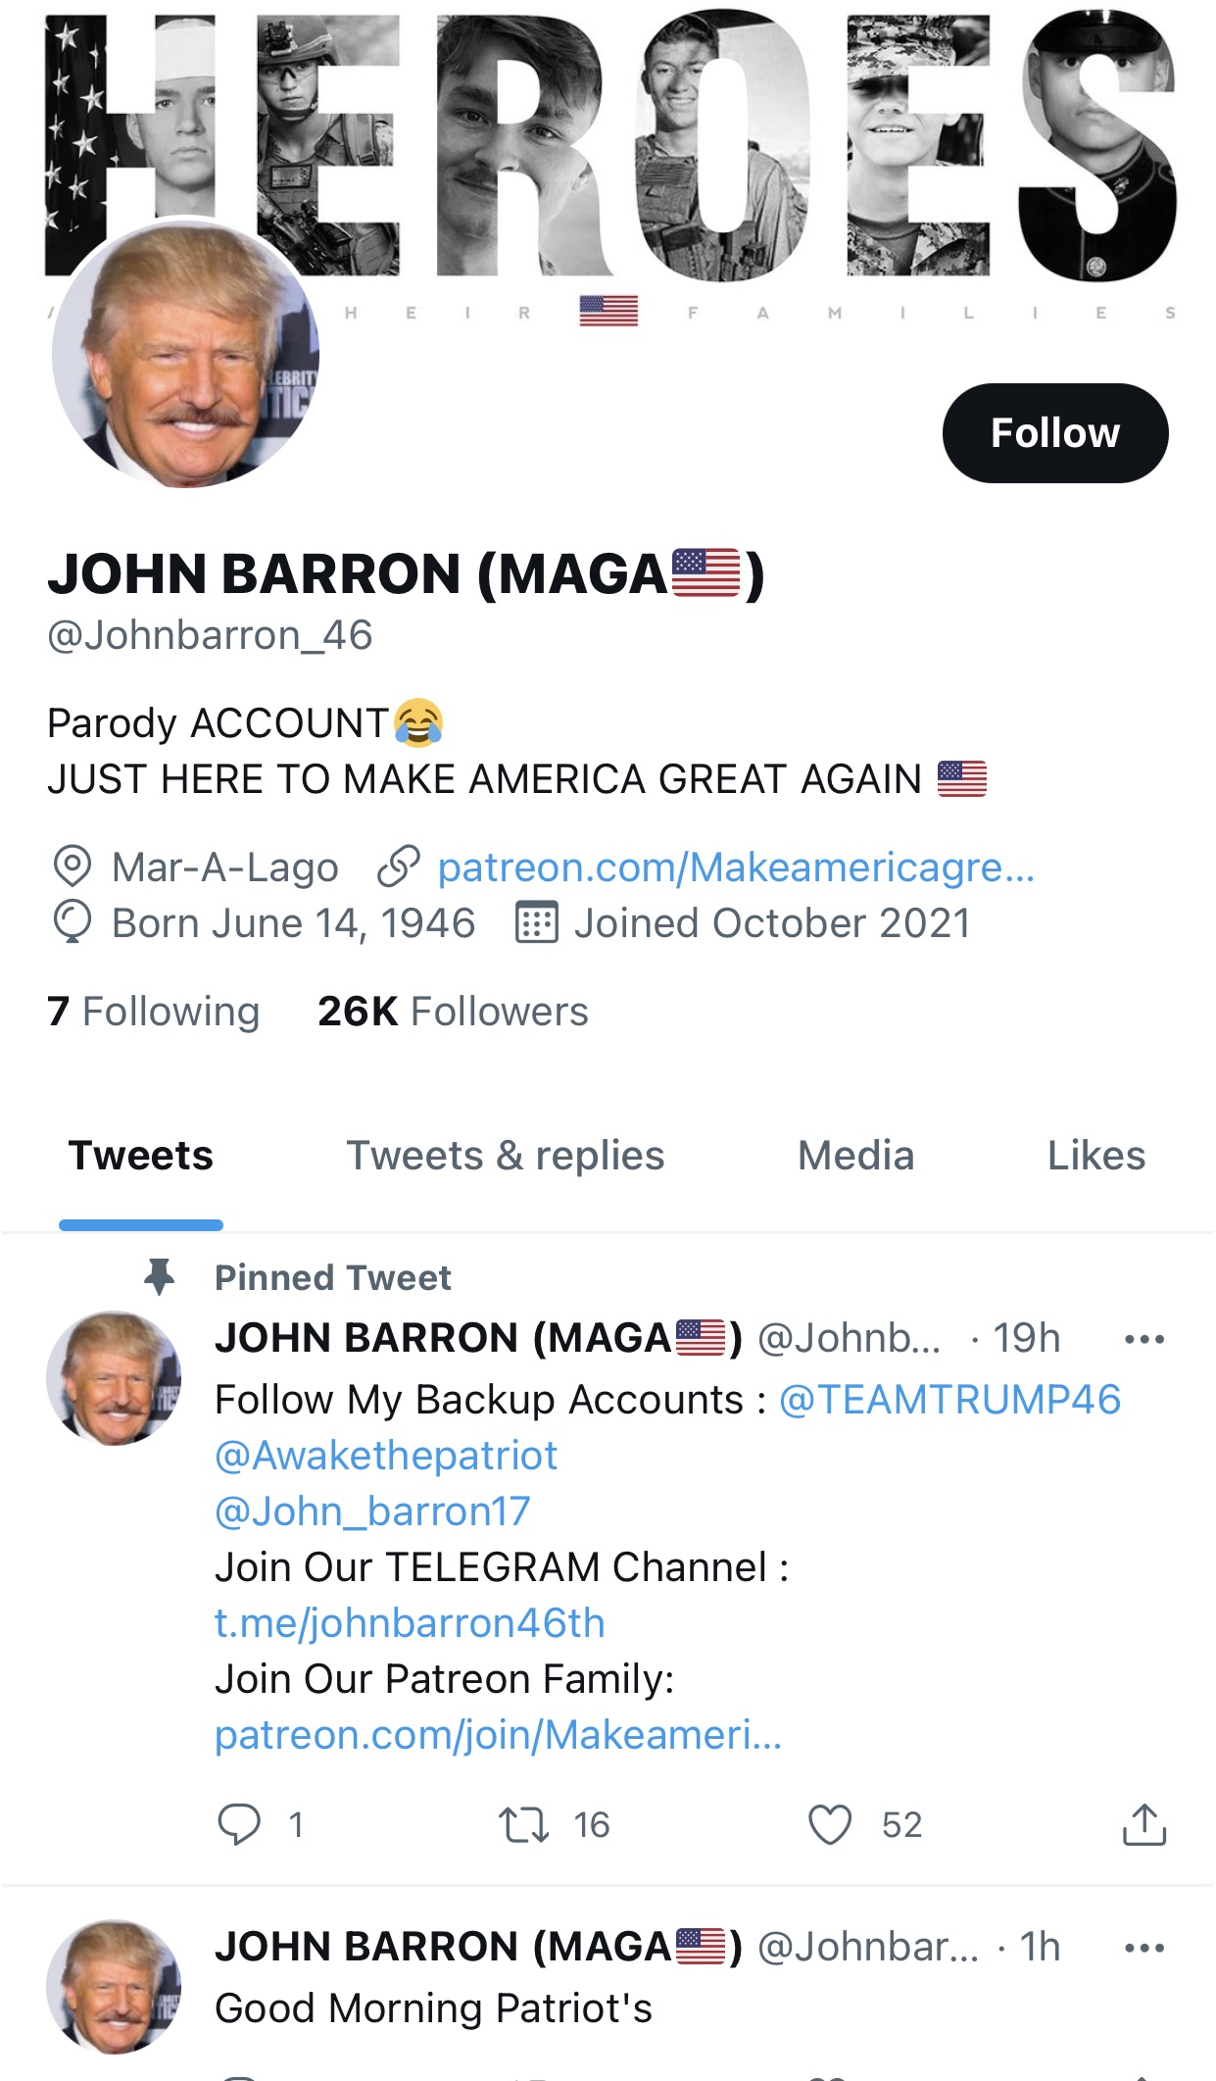Click the Mar-A-Lago location pin icon

tap(72, 867)
